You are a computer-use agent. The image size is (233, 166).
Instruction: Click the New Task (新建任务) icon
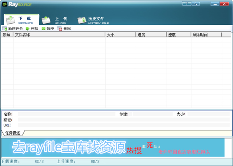(4, 29)
